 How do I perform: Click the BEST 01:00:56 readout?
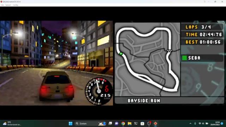tap(203, 42)
